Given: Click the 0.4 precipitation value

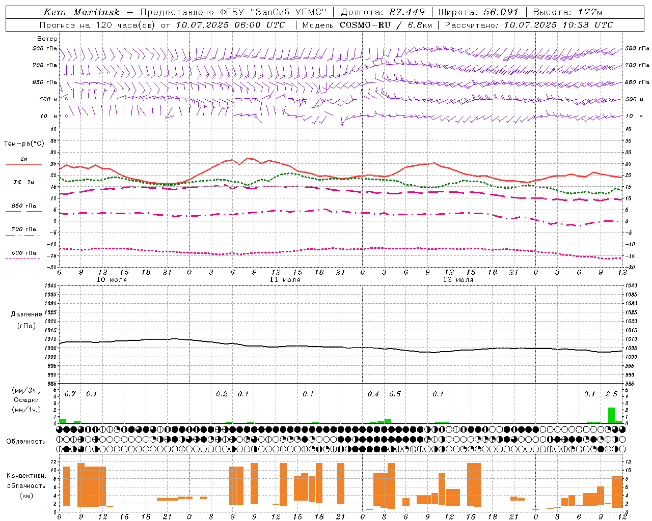Looking at the screenshot, I should (x=373, y=394).
